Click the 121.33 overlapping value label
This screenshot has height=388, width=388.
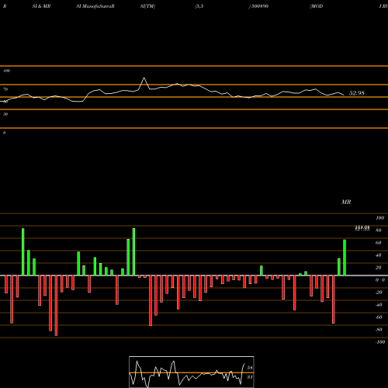(x=362, y=229)
